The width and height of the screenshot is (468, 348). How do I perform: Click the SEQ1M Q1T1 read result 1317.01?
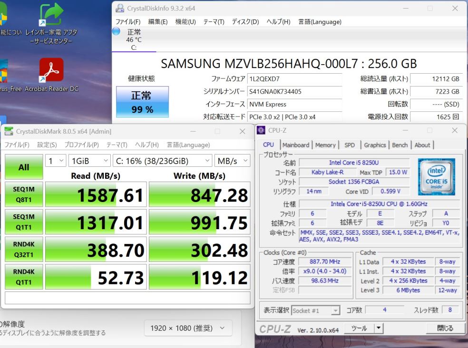96,222
